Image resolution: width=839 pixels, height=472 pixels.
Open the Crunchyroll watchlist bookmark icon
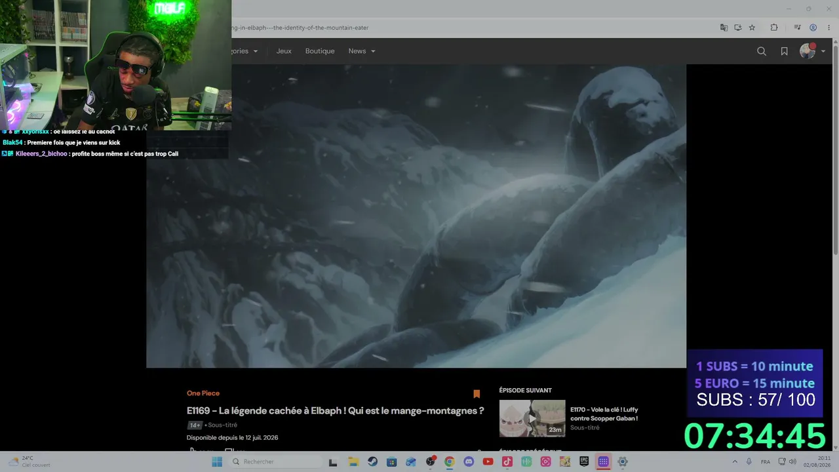[x=784, y=51]
